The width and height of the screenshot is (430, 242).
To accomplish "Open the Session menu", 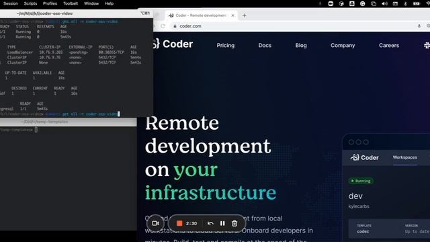I will point(11,3).
